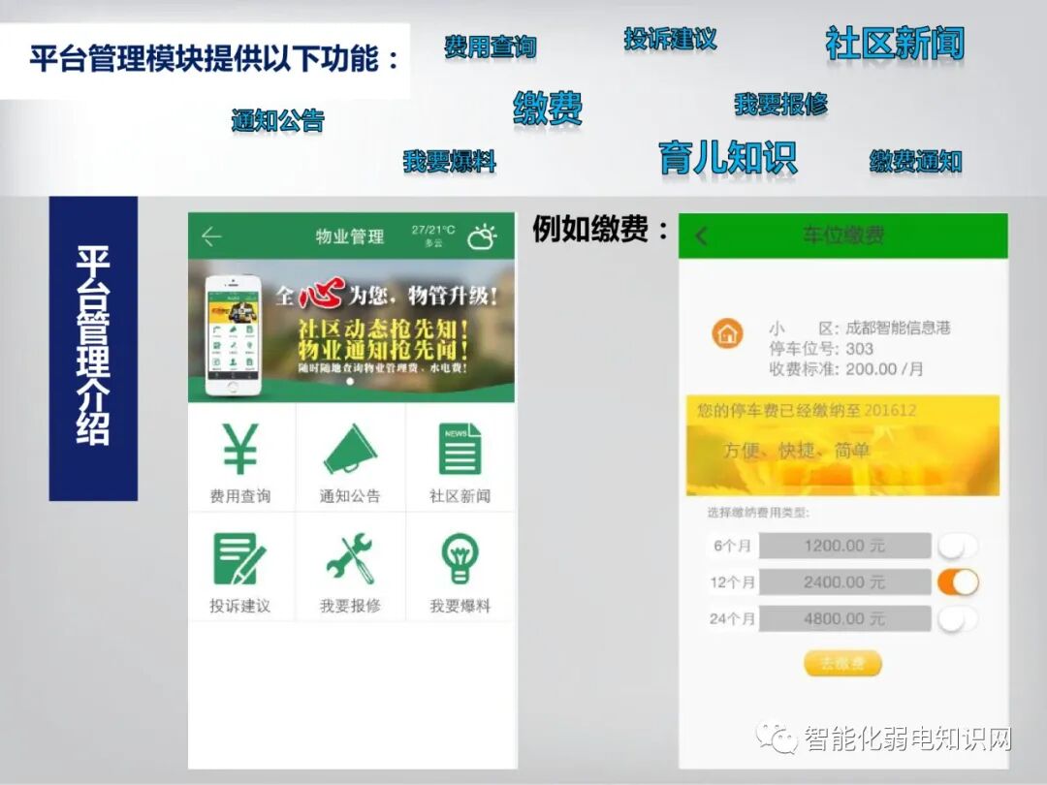Select 投诉建议 notepad pencil icon
This screenshot has height=785, width=1047.
239,559
